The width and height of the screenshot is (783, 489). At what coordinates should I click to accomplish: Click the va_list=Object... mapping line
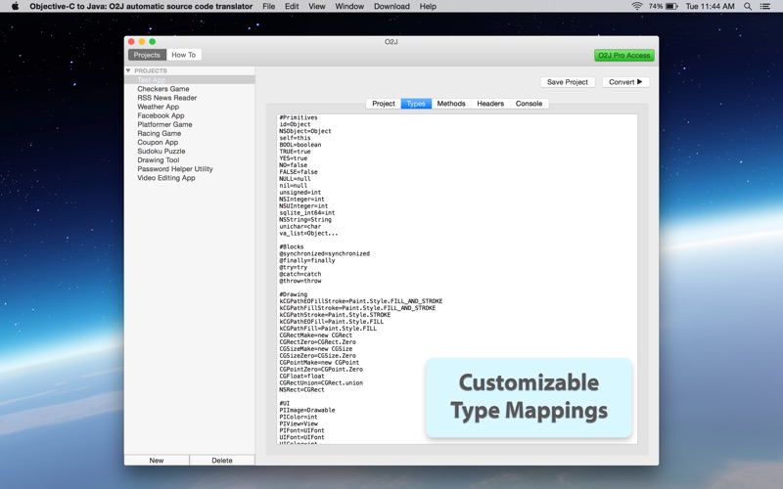coord(308,233)
